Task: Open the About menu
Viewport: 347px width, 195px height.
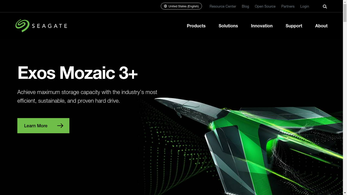Action: click(321, 26)
